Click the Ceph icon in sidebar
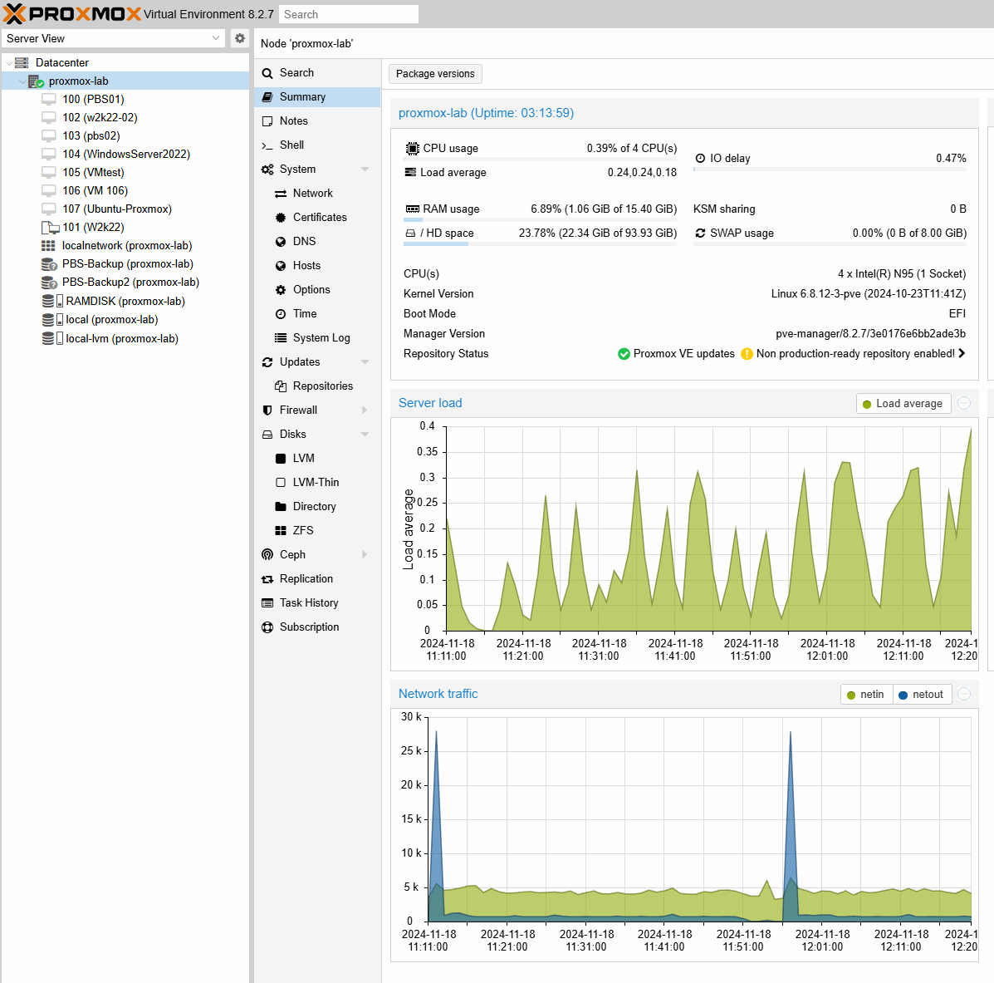Viewport: 994px width, 983px height. pos(267,555)
